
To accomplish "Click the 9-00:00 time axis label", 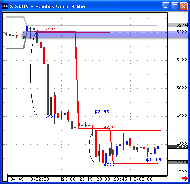I will click(143, 179).
